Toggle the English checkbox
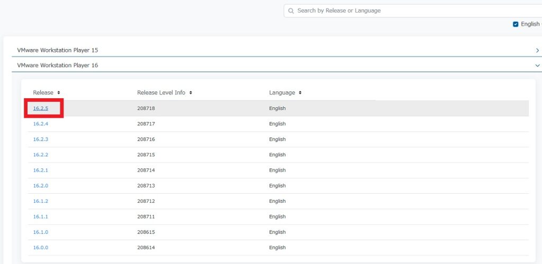 516,24
